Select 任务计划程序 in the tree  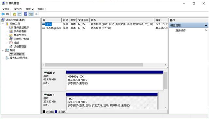[21, 28]
